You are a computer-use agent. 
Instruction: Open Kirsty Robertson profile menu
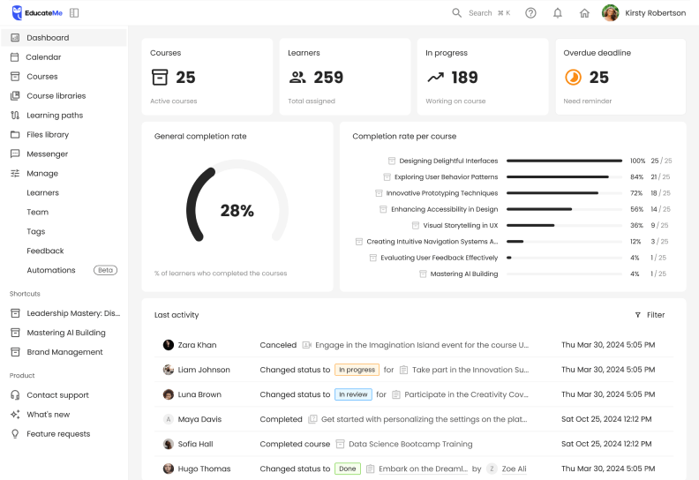(x=643, y=13)
